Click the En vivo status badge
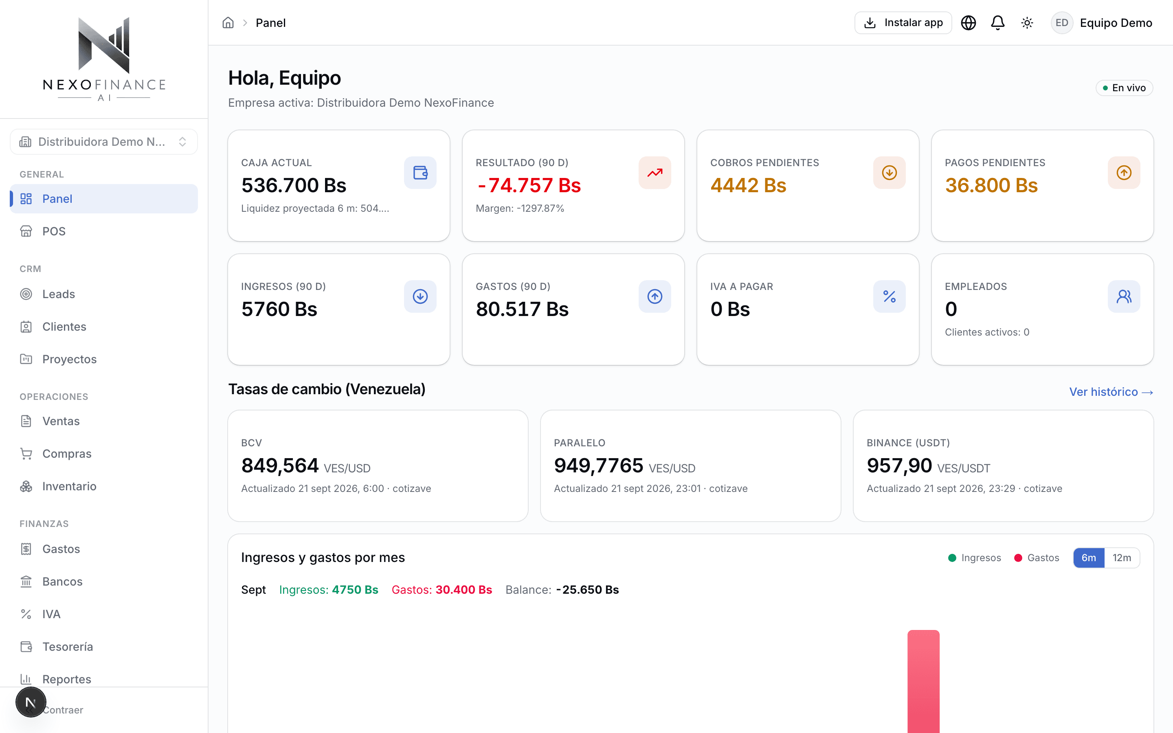 (x=1124, y=88)
